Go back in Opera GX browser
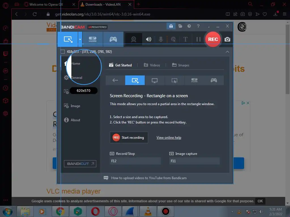 [16, 14]
